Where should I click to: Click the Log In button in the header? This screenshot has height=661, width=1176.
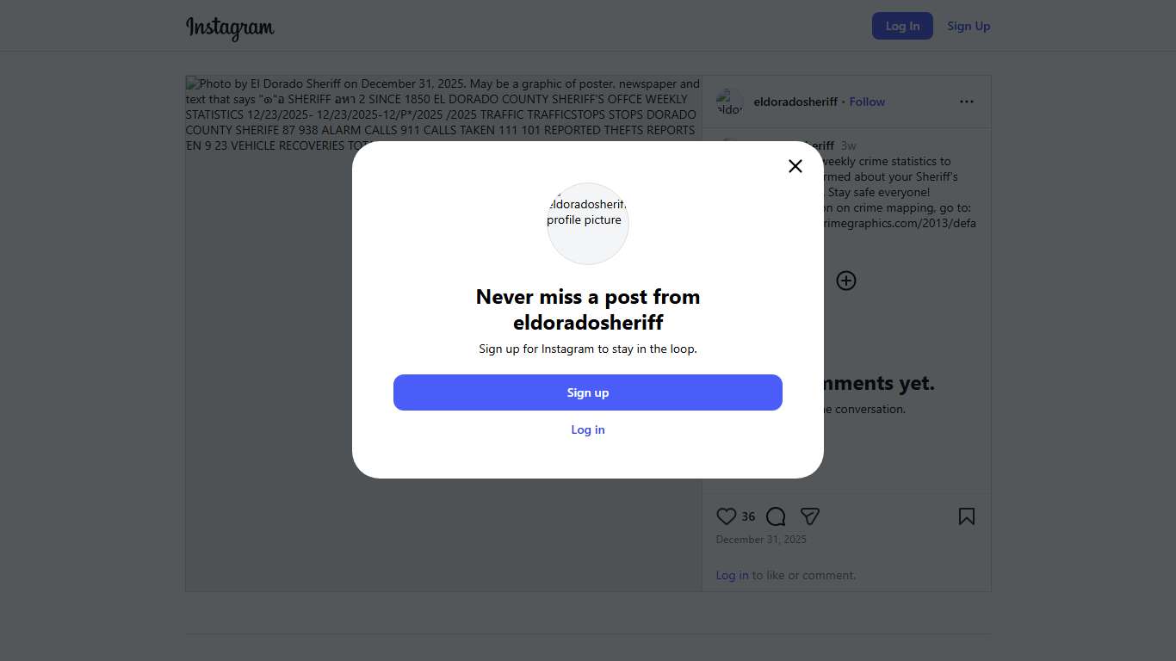click(902, 26)
